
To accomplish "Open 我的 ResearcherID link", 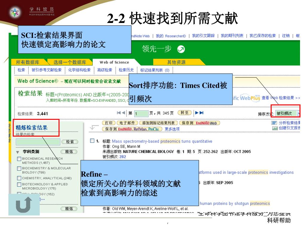I will (171, 36).
